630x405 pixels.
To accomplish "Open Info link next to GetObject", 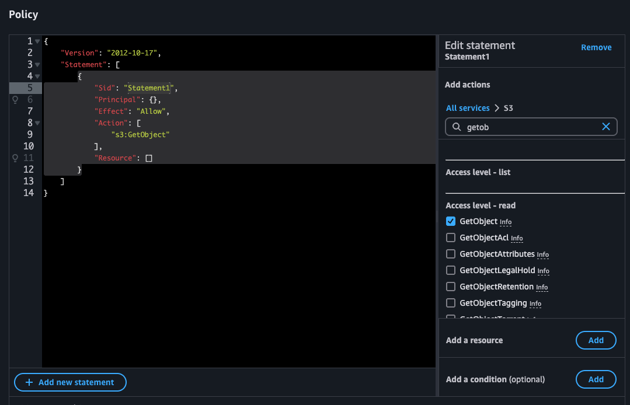I will [x=506, y=222].
